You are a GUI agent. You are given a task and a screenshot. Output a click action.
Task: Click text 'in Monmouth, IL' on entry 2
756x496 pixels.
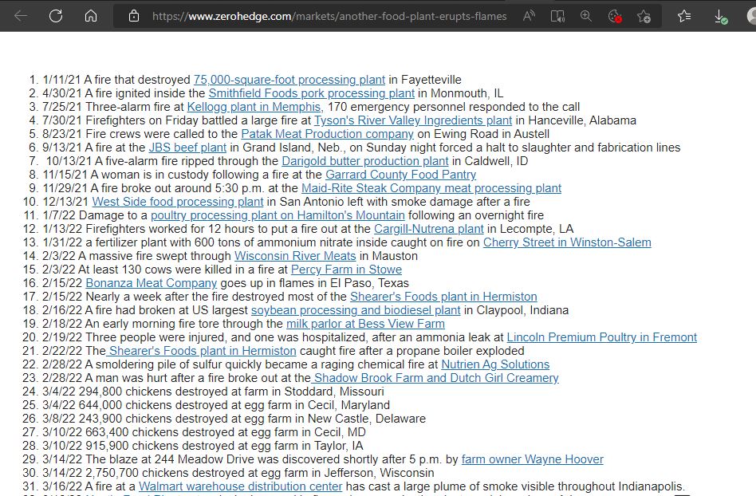coord(460,93)
